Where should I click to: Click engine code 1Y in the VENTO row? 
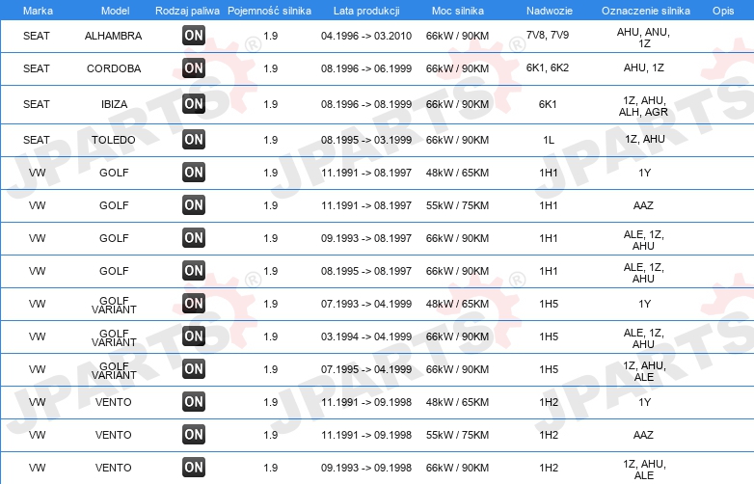click(645, 402)
